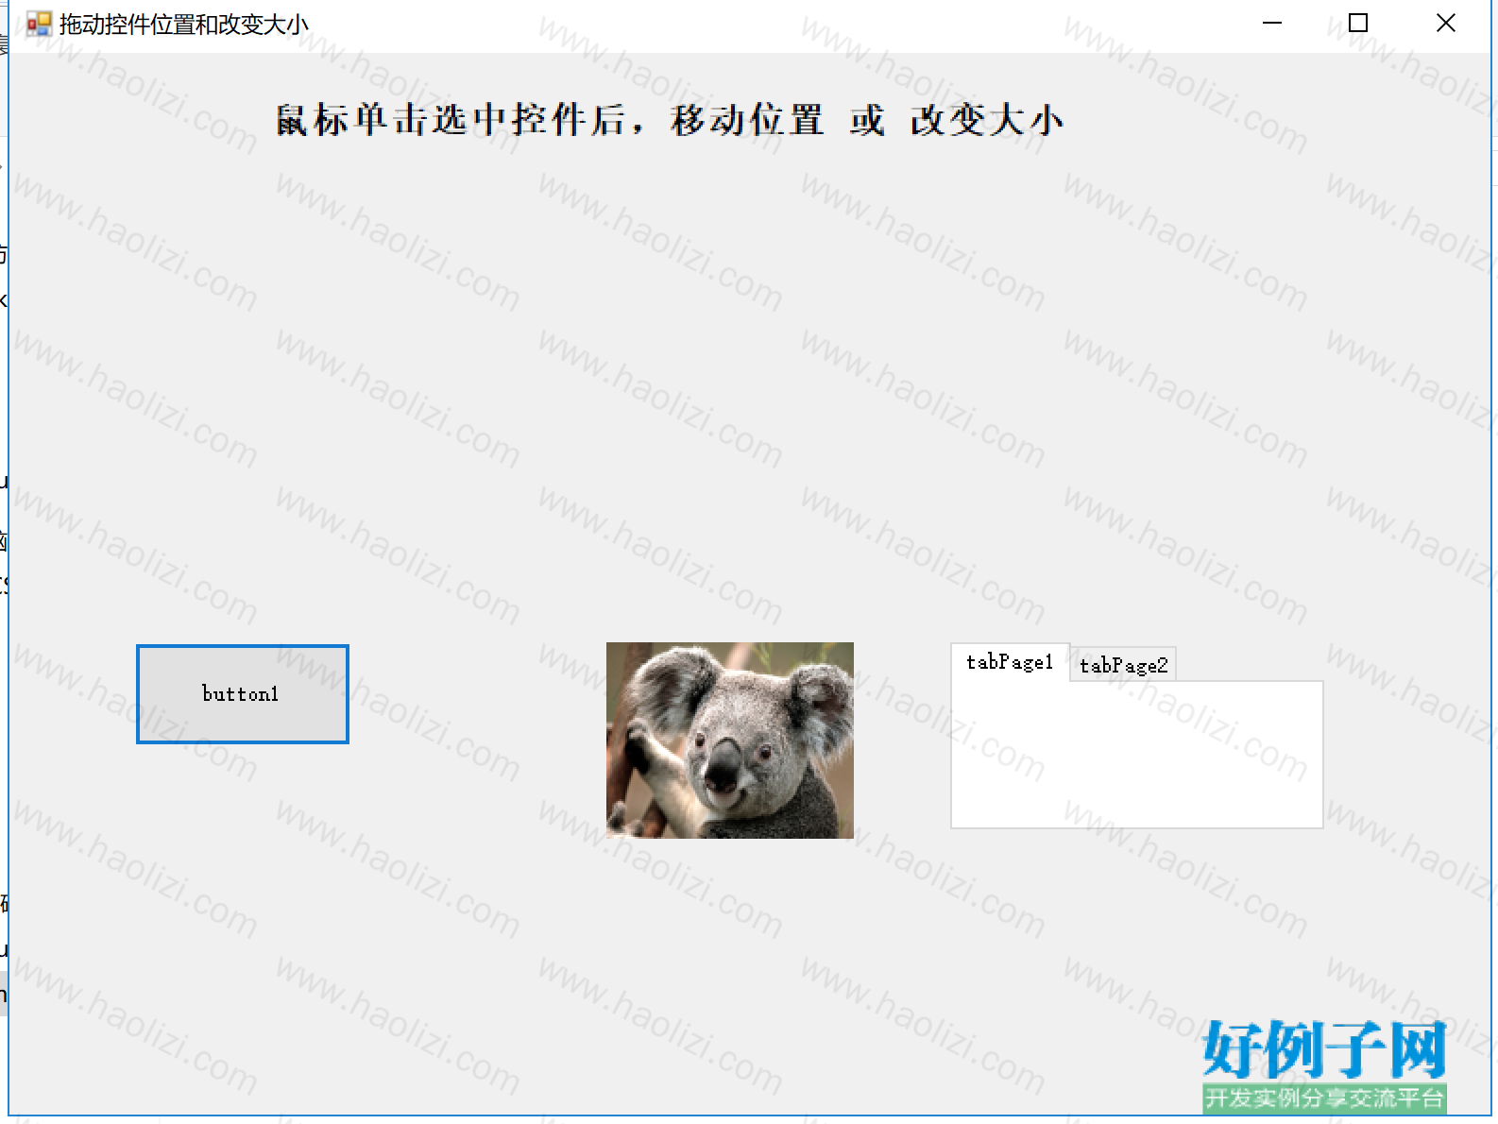Select the koala picture box
The height and width of the screenshot is (1124, 1498).
click(730, 741)
